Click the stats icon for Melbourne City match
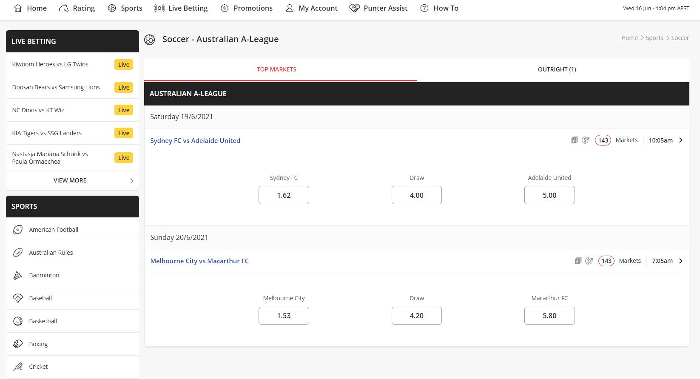This screenshot has height=379, width=700. tap(589, 261)
